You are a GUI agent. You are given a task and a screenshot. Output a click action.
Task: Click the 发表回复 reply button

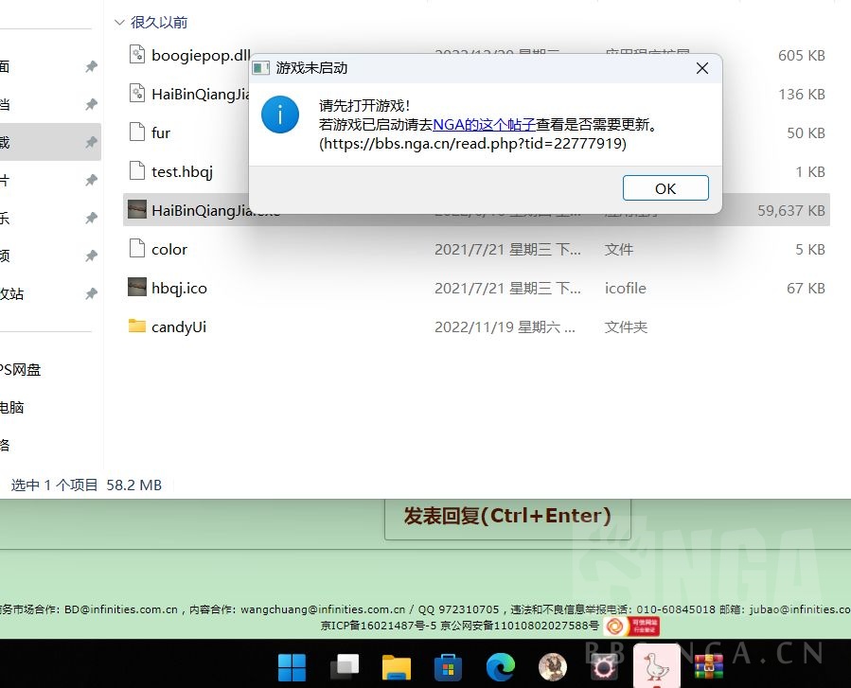pos(507,515)
